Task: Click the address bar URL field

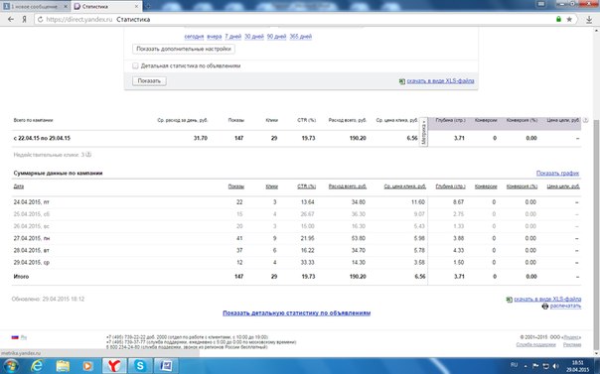Action: (x=298, y=19)
